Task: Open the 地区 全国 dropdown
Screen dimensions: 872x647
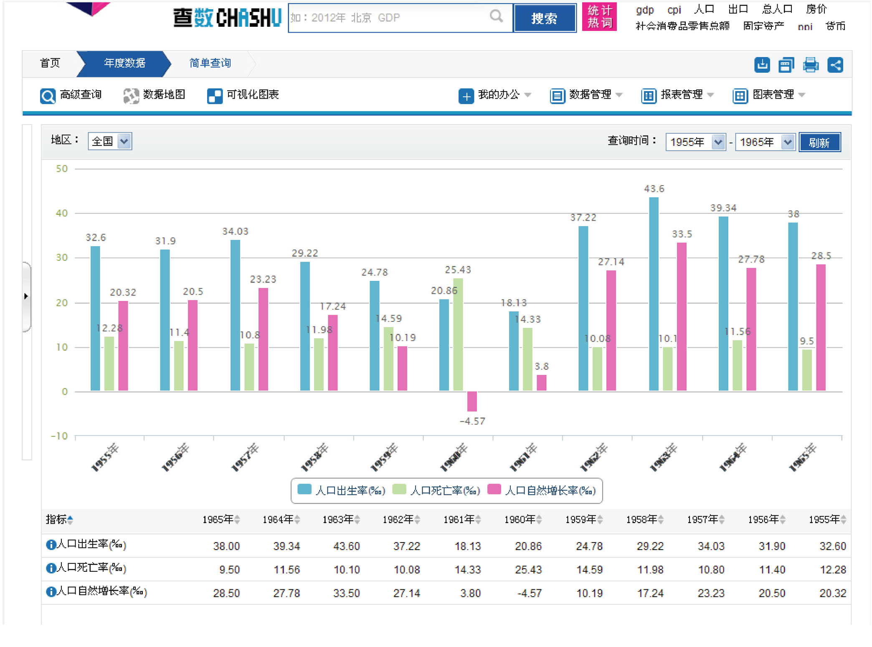Action: (110, 141)
